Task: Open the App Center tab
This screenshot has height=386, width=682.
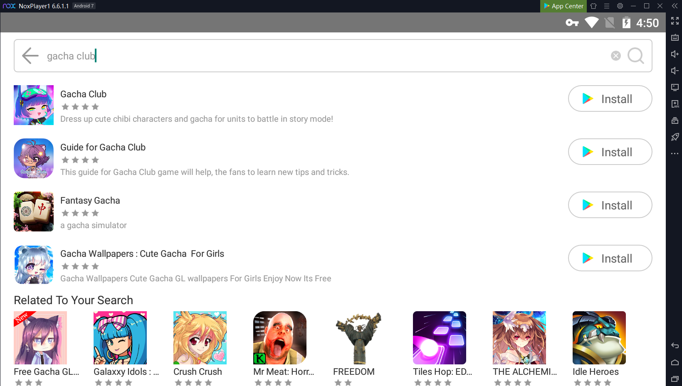Action: [563, 6]
